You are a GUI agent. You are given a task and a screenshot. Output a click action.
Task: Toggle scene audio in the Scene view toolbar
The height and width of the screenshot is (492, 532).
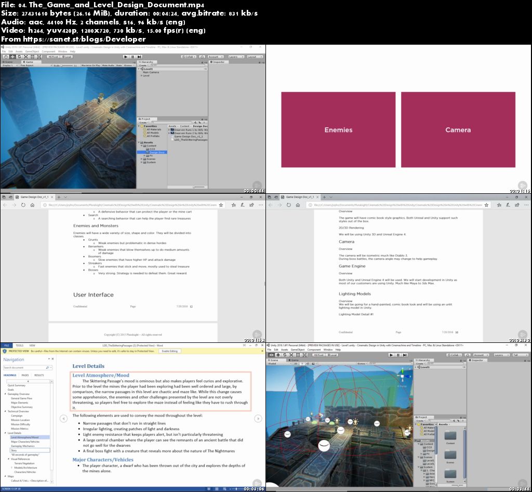tap(307, 363)
